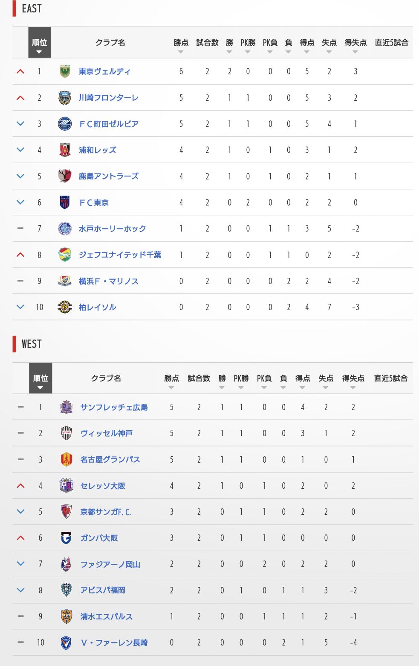Click the Kashima Antlers club crest
The height and width of the screenshot is (666, 419).
coord(65,176)
